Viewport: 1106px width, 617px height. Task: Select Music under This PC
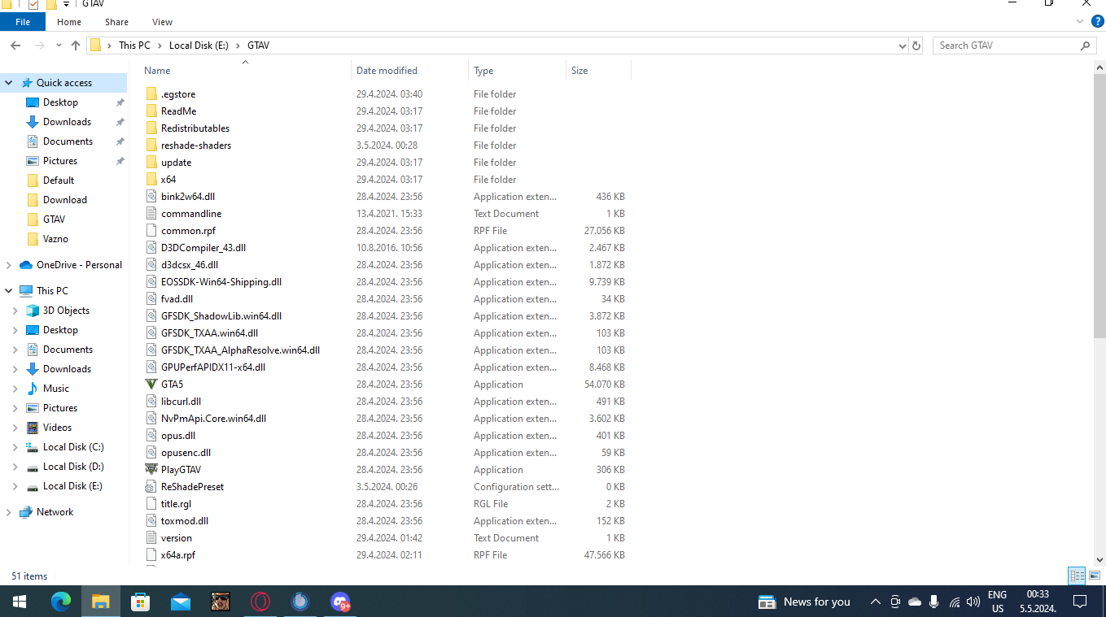(x=55, y=389)
